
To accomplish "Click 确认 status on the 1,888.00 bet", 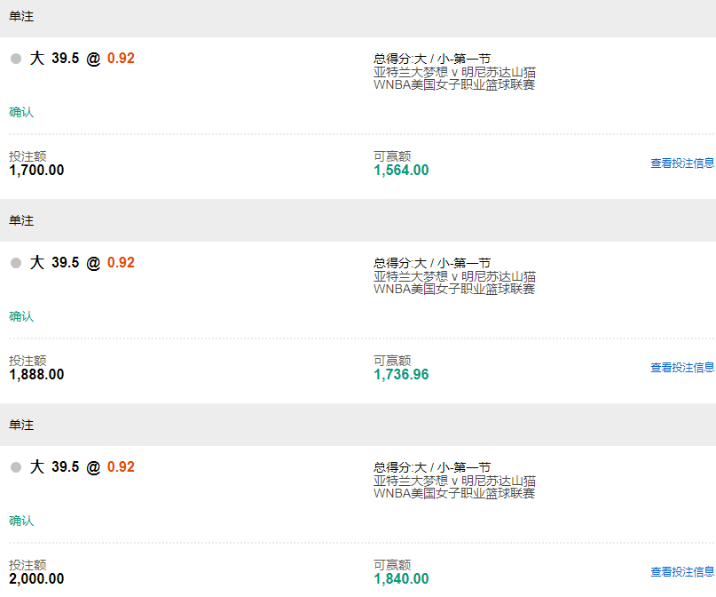I will [21, 316].
